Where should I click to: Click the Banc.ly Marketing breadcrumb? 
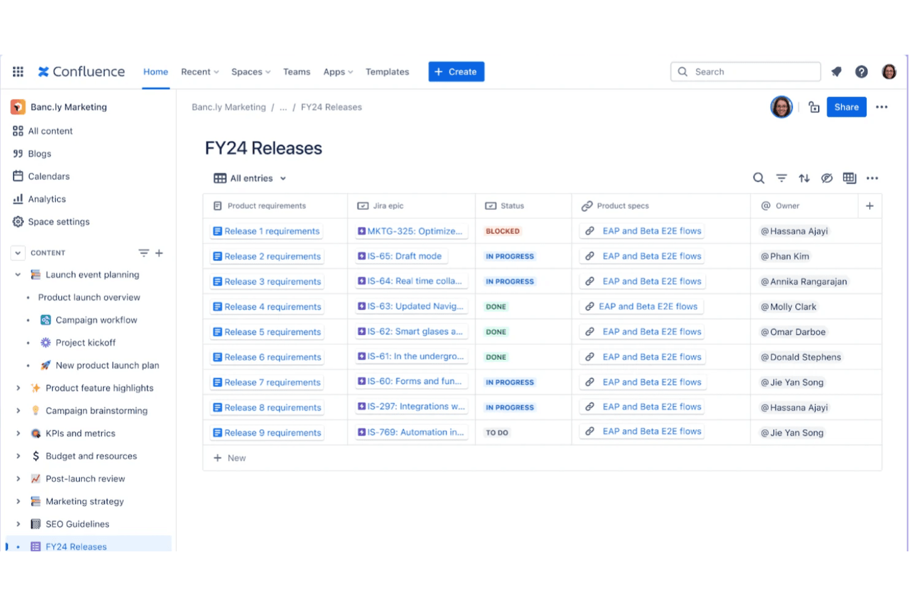tap(228, 107)
